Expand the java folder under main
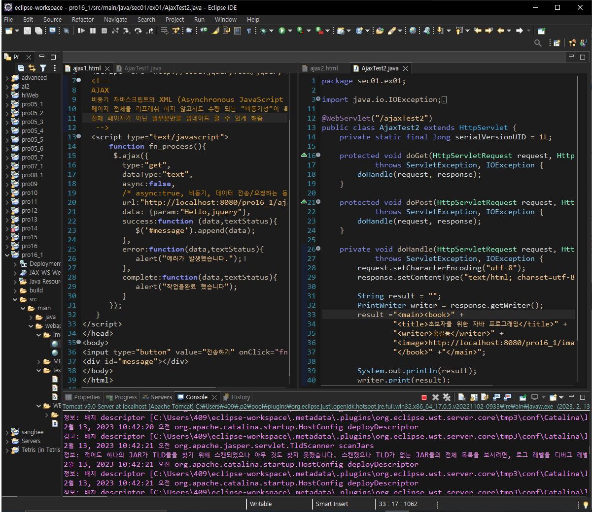This screenshot has height=512, width=592. pos(31,317)
